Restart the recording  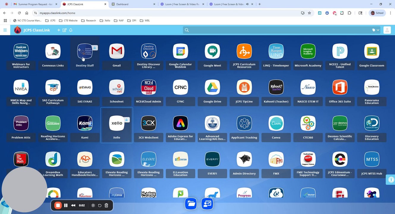(100, 205)
